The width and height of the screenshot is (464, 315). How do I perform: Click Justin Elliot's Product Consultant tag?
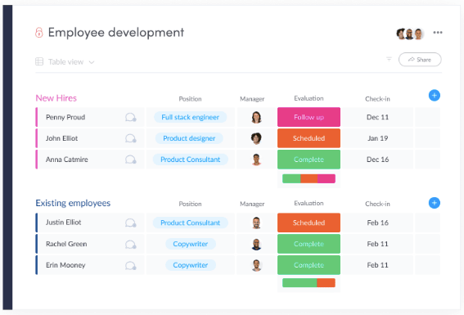191,223
